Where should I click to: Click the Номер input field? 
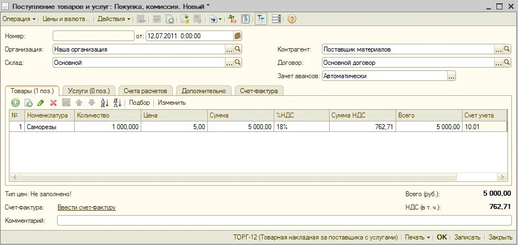pos(94,35)
